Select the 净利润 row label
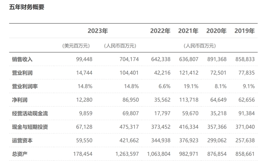 coord(20,100)
